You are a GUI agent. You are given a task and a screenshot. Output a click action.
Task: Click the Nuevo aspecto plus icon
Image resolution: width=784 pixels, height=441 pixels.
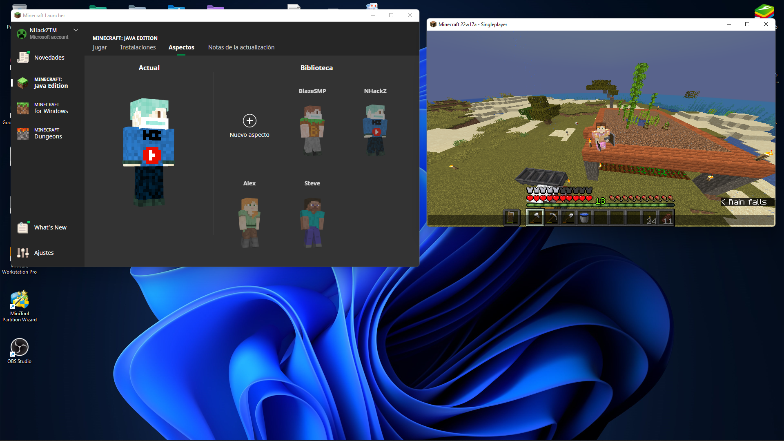click(249, 121)
